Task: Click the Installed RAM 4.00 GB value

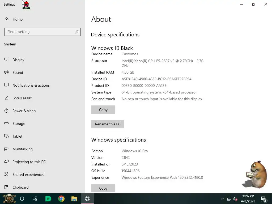Action: (128, 72)
